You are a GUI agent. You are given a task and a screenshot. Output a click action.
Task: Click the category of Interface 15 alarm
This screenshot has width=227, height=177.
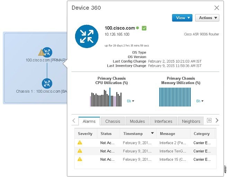[x=202, y=159]
